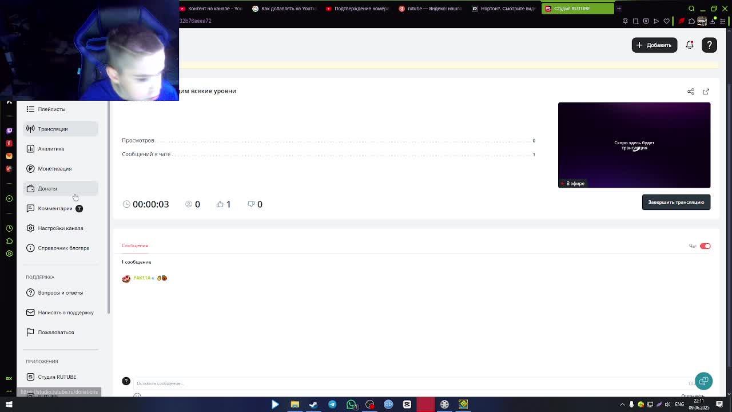
Task: Click the Настройки канала gear icon
Action: coord(30,228)
